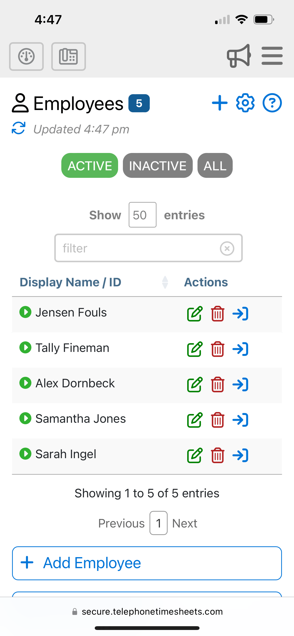Show ALL employees
Viewport: 294px width, 636px height.
click(x=215, y=165)
